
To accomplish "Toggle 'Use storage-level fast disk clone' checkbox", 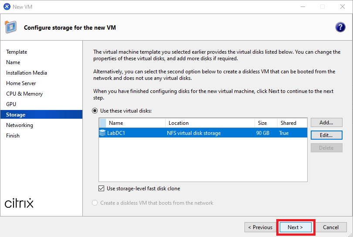I will (102, 189).
